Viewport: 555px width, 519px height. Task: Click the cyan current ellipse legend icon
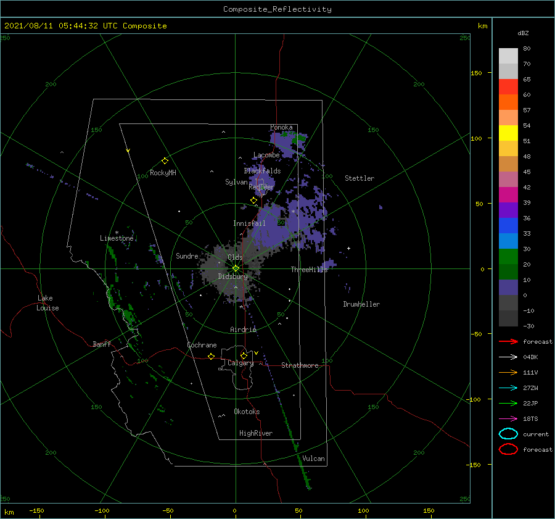[x=508, y=434]
